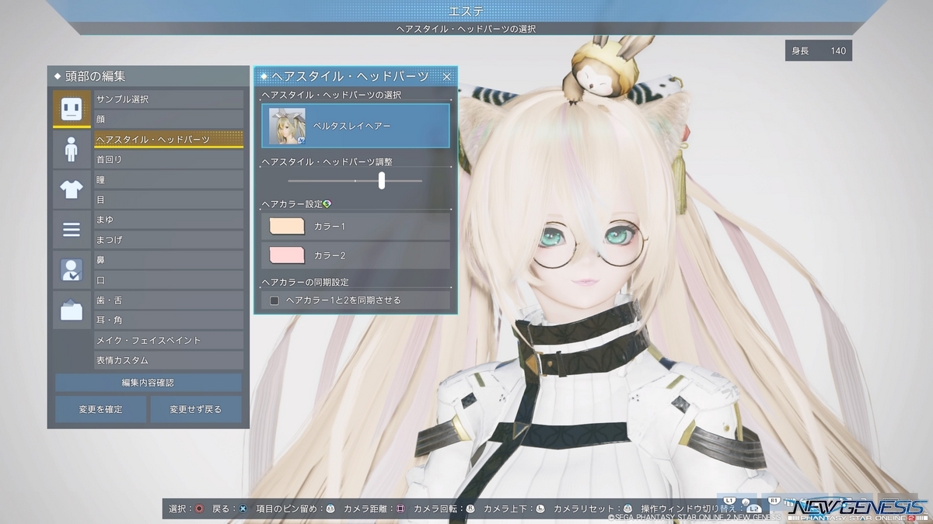The width and height of the screenshot is (933, 524).
Task: Click the カラー2 label row
Action: [355, 255]
